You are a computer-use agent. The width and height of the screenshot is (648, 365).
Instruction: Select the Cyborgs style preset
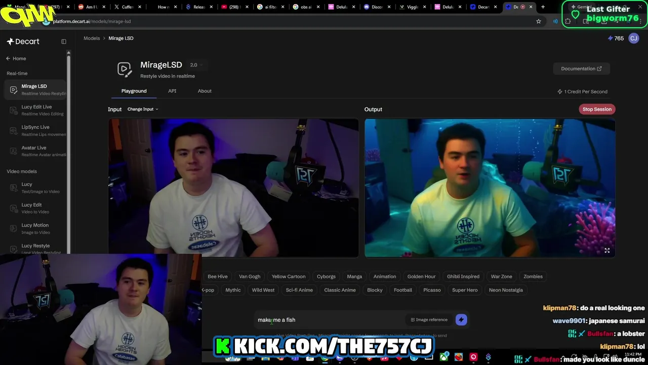326,276
